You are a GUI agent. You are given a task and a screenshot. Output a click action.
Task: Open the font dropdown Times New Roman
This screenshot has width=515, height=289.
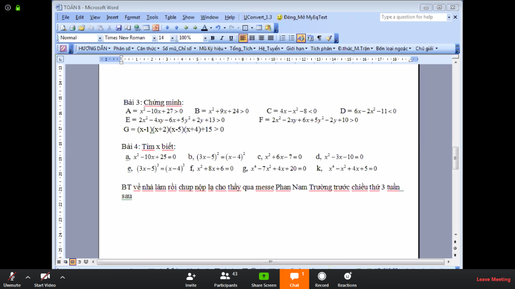pos(154,38)
